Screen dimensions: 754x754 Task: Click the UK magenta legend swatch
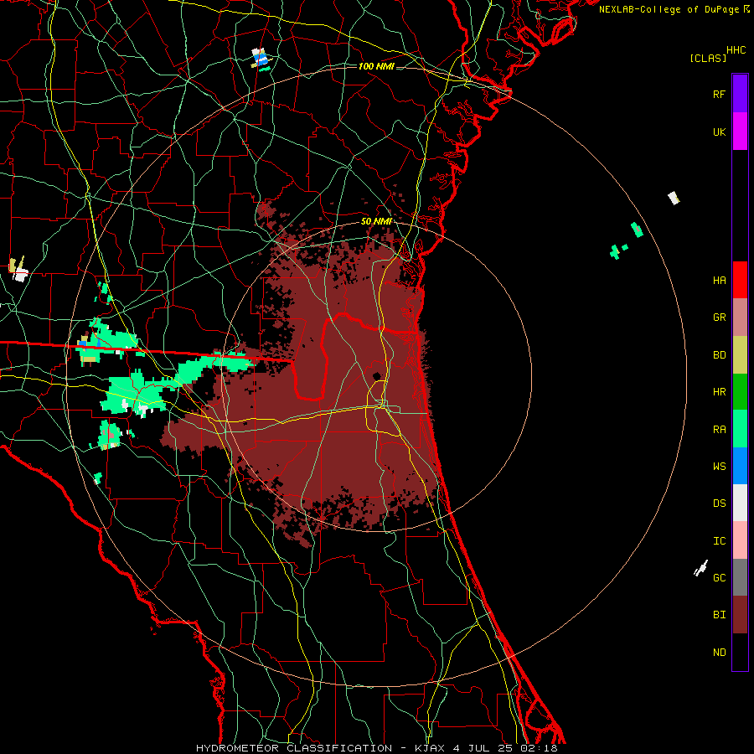[x=740, y=132]
